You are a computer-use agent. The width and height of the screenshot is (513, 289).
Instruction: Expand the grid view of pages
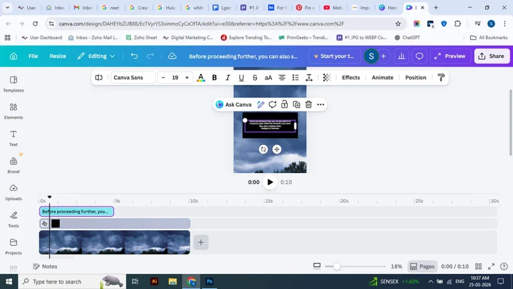point(478,266)
